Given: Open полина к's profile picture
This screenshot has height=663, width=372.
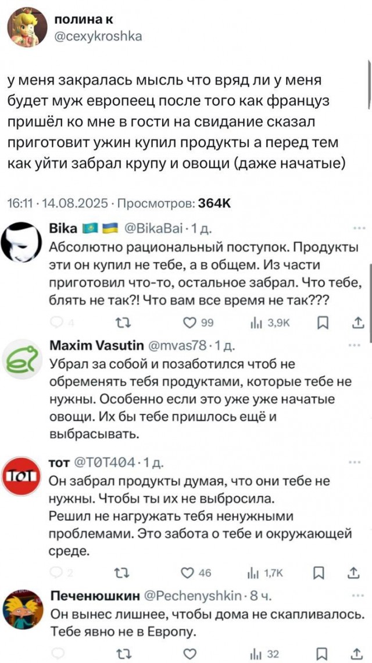Looking at the screenshot, I should click(25, 25).
